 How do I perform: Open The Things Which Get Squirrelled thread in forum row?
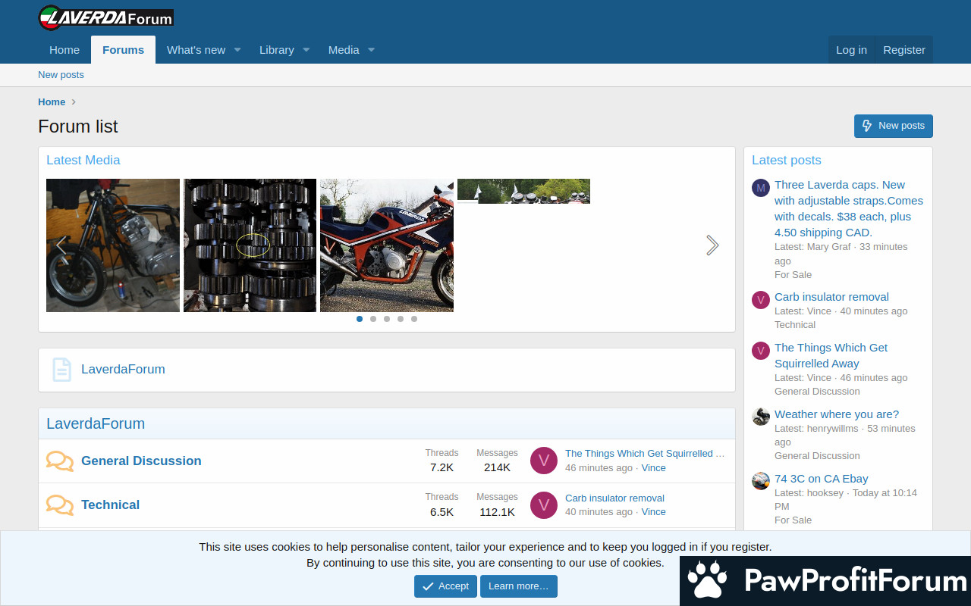(645, 454)
